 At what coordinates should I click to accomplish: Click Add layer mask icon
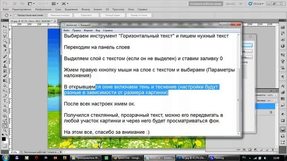click(250, 150)
